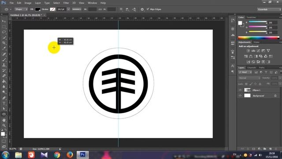Open the Essentials workspace dropdown
The image size is (282, 159).
tap(269, 9)
